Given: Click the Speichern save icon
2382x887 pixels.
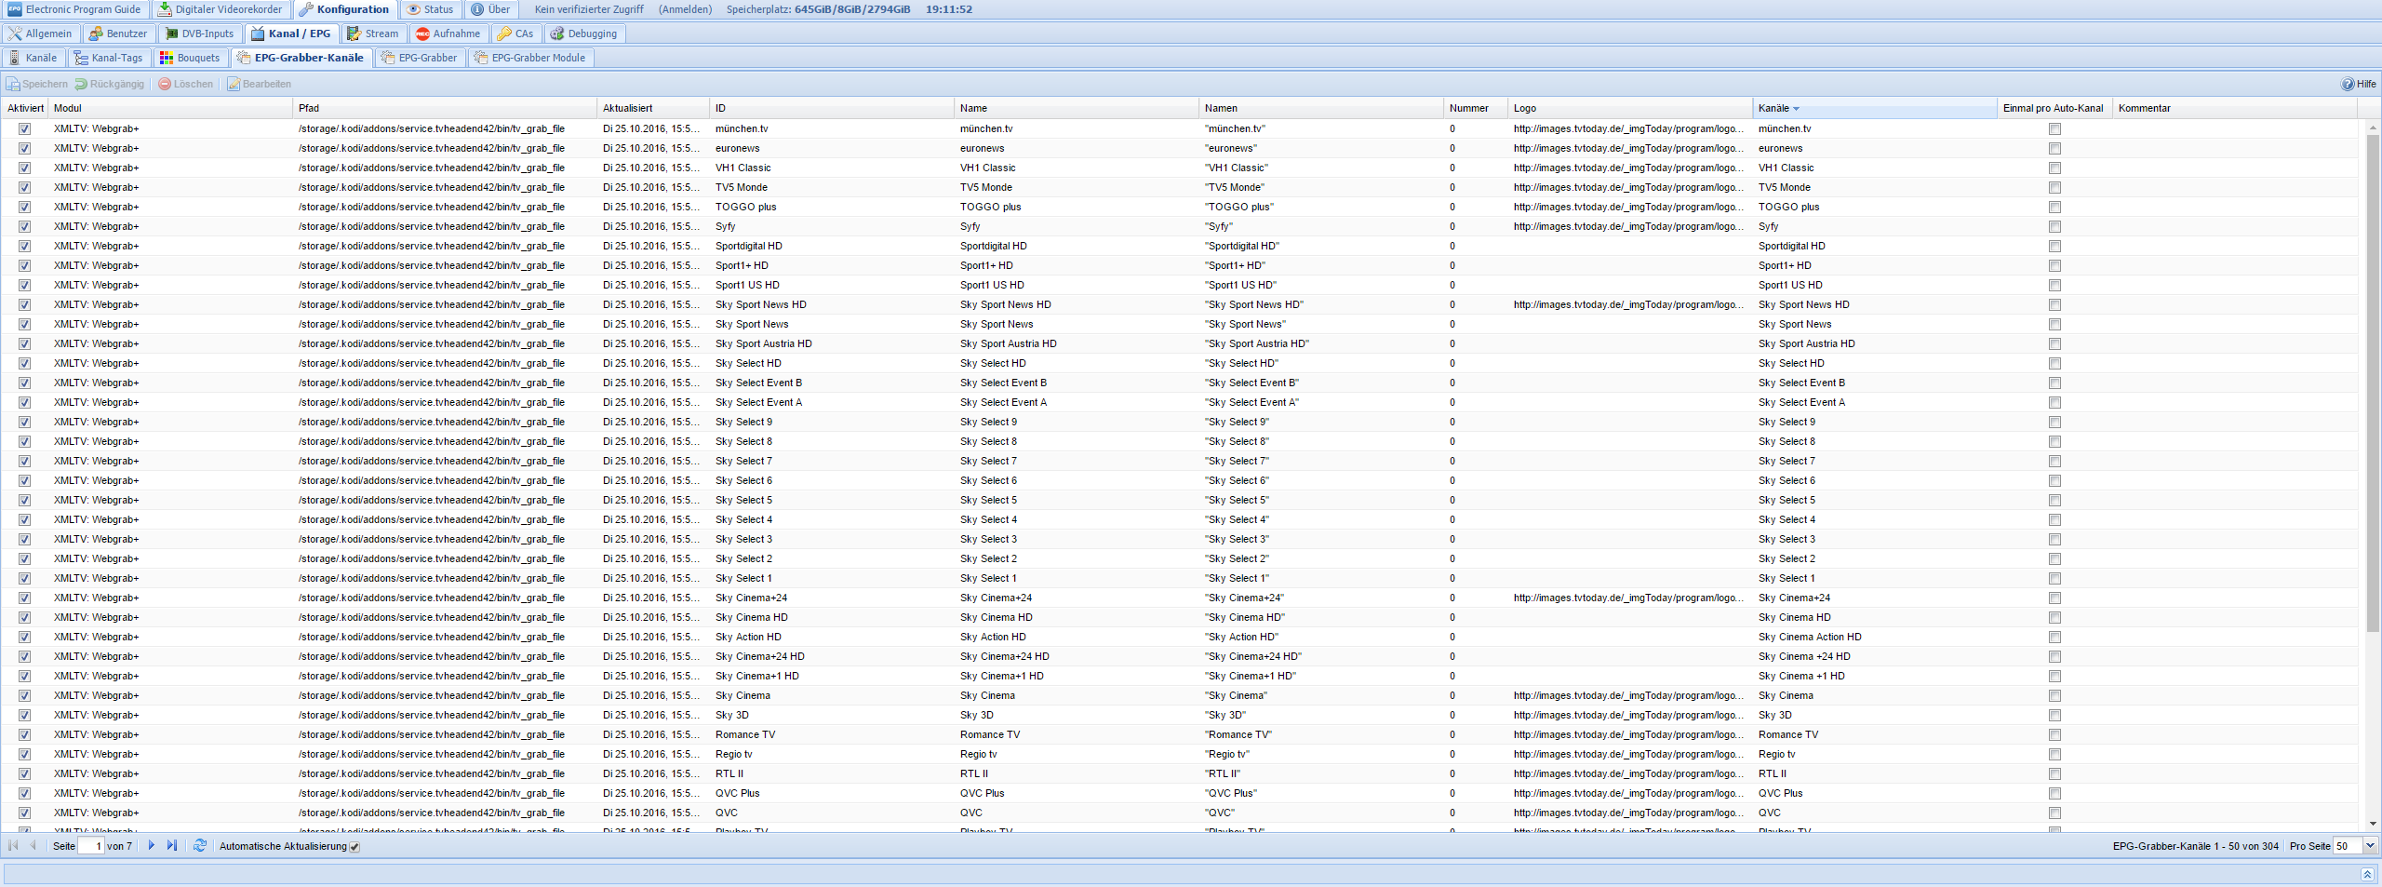Looking at the screenshot, I should 13,84.
